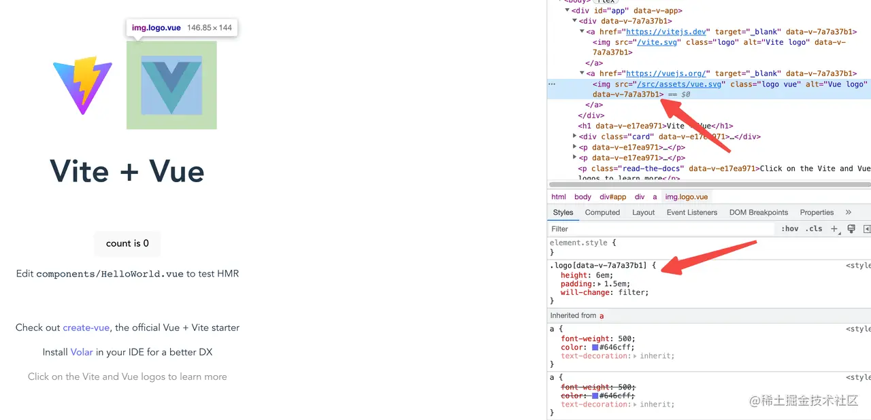Click the height: 6em declaration
This screenshot has width=871, height=420.
coord(587,275)
